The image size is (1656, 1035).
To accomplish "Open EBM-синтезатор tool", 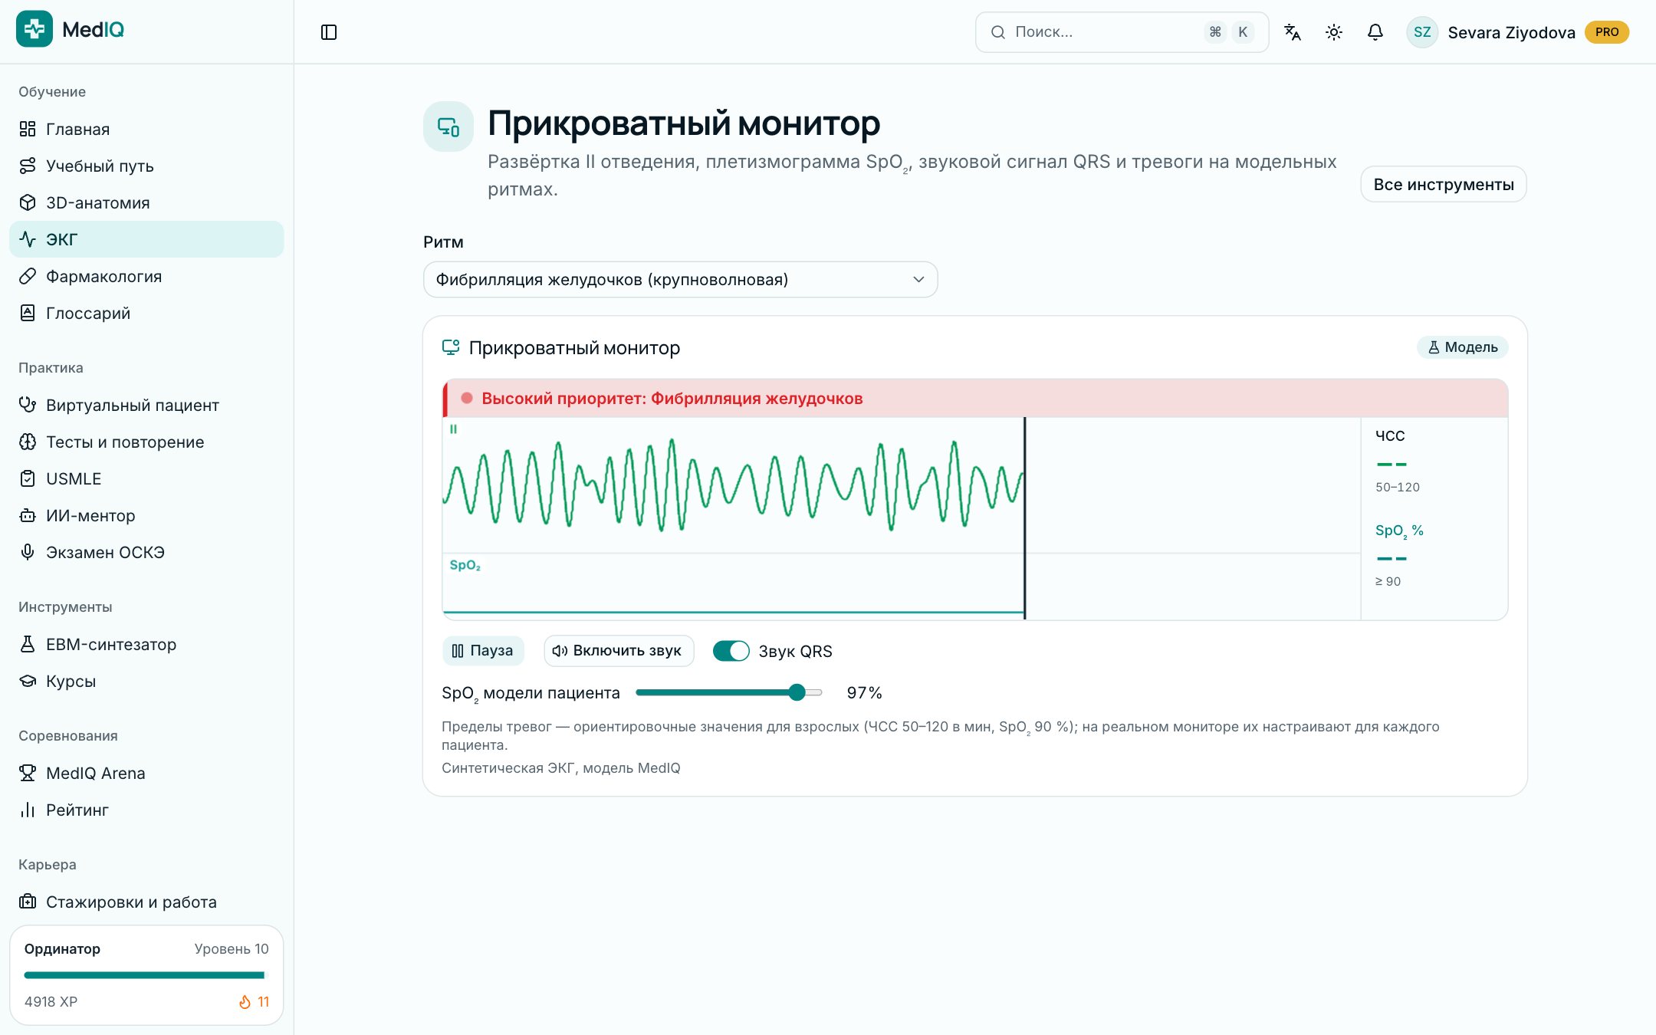I will click(146, 644).
